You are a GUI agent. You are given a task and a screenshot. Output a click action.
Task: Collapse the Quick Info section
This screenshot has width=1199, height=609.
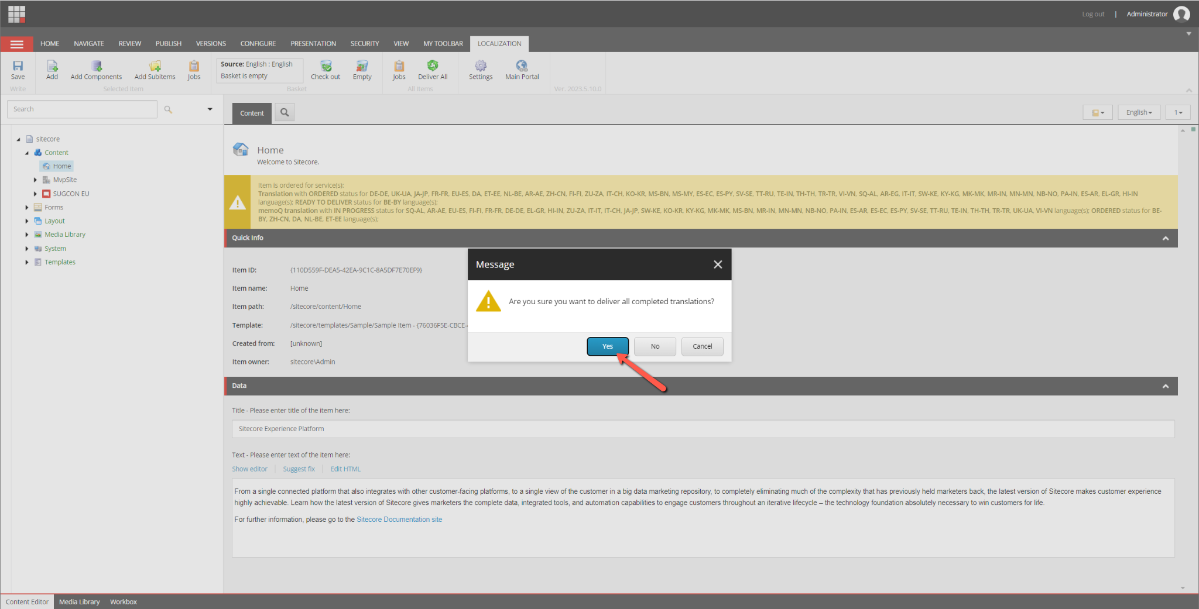(x=1166, y=238)
